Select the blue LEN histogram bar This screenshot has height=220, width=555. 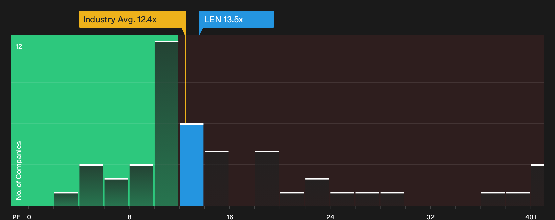[x=192, y=165]
